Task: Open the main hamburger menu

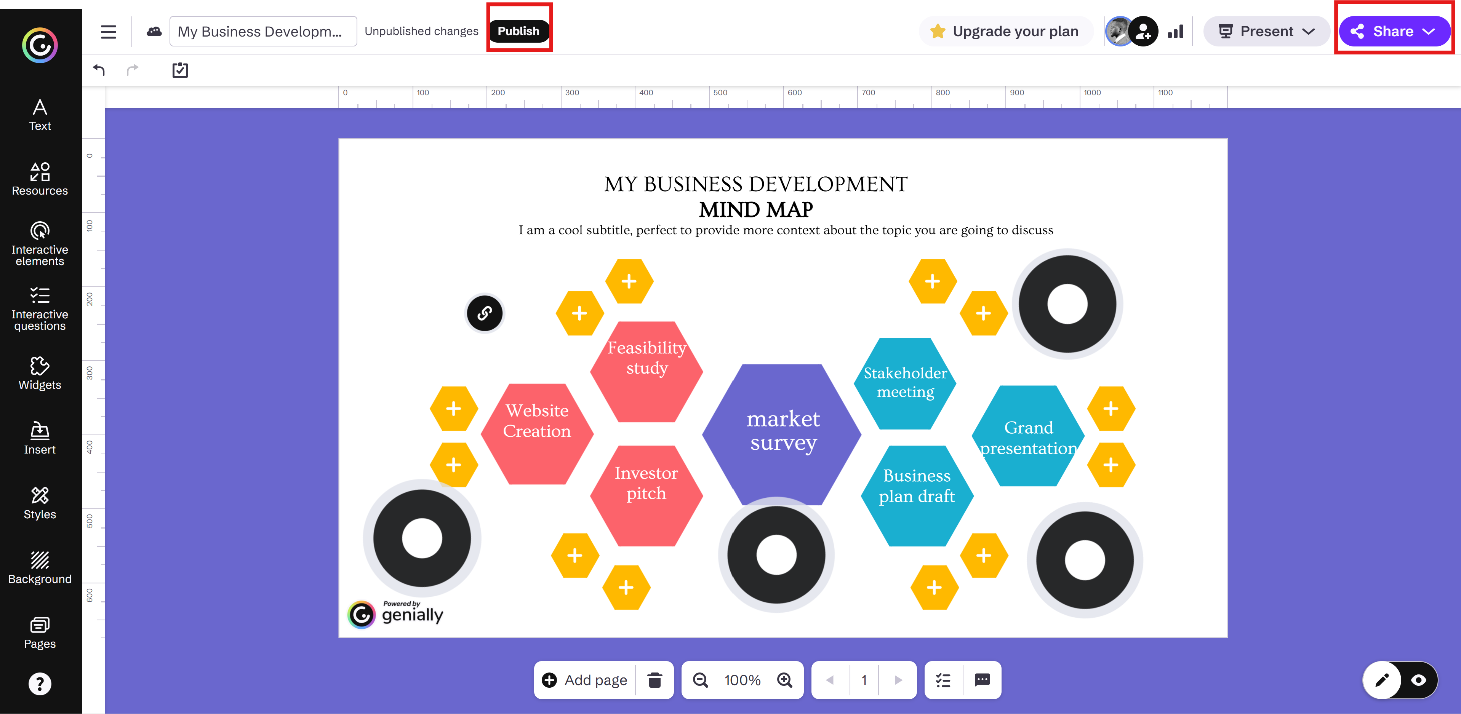Action: pyautogui.click(x=108, y=31)
